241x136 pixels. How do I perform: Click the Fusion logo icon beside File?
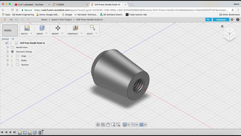coord(5,20)
